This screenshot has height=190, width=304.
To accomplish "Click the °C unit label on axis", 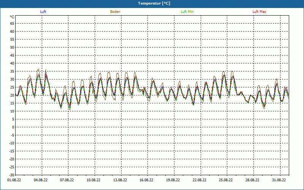I will pos(12,17).
